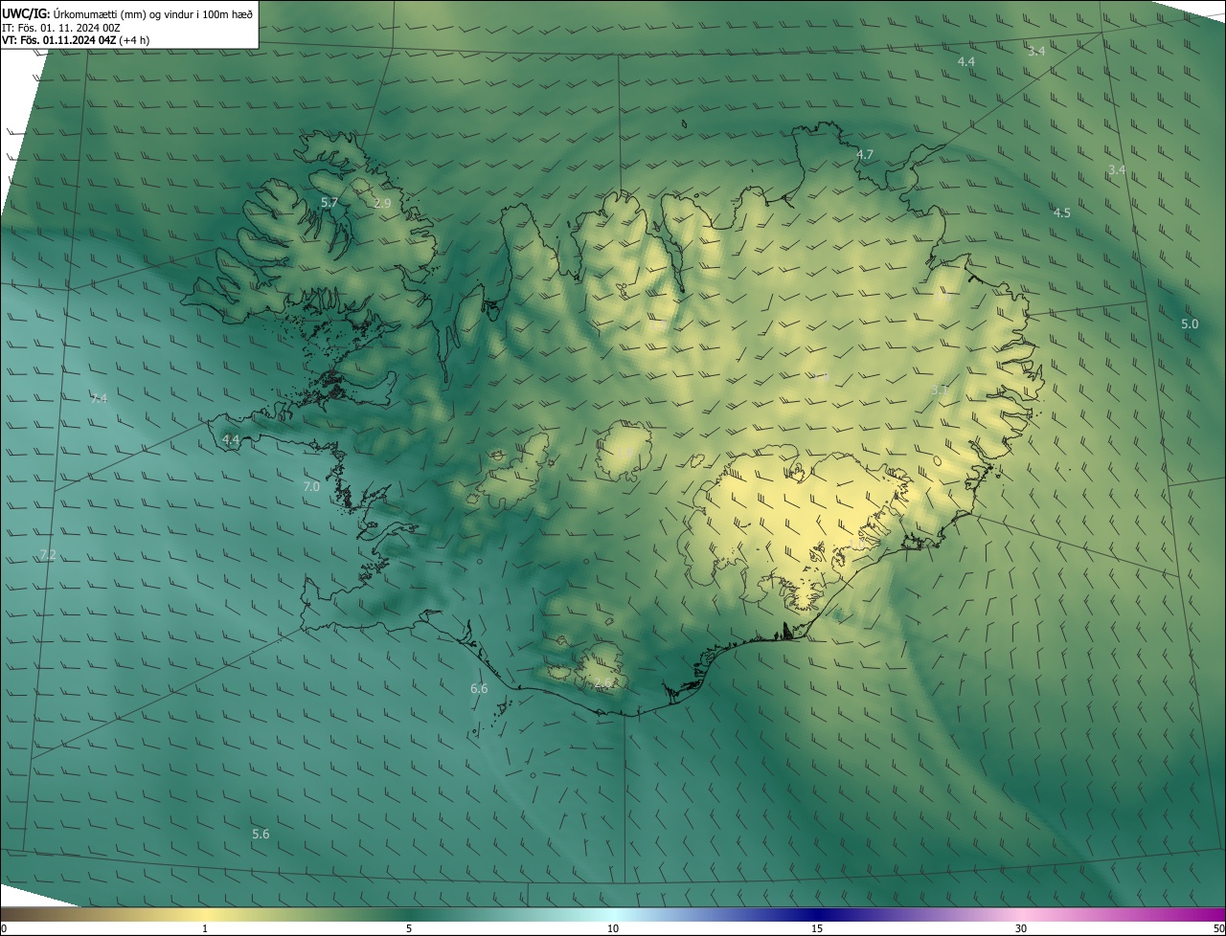Image resolution: width=1226 pixels, height=936 pixels.
Task: Click the color scale tick label 0
Action: (x=4, y=928)
